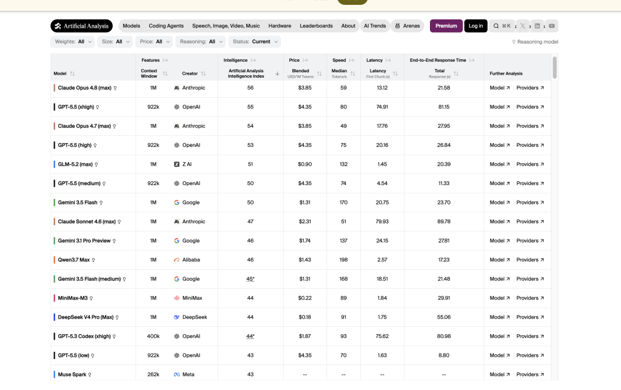This screenshot has height=390, width=621.
Task: Click the Google logo in Gemini 3.5 Flash row
Action: [176, 203]
